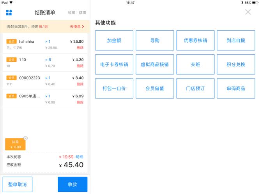Tap the 收款 payment button
The width and height of the screenshot is (260, 194).
[x=73, y=184]
